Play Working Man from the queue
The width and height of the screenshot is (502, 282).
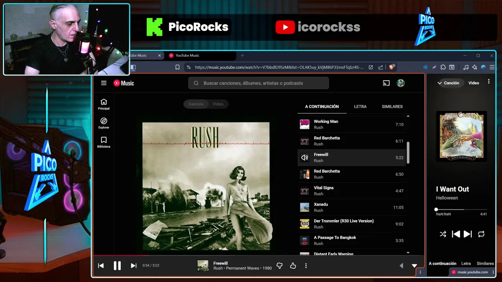(x=351, y=125)
